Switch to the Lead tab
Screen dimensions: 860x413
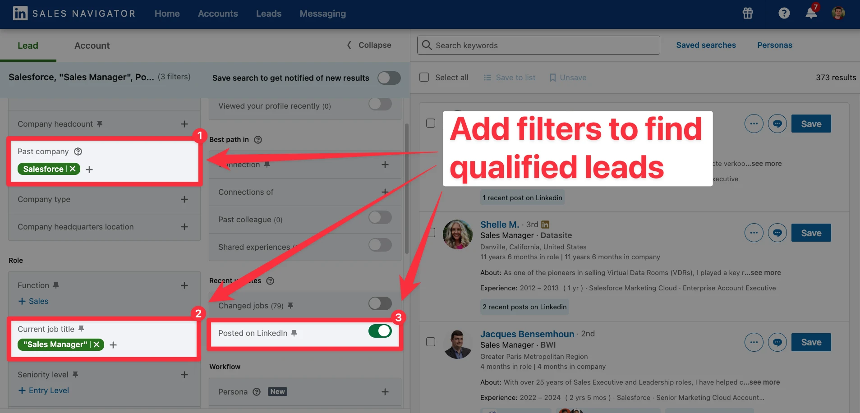pos(28,46)
